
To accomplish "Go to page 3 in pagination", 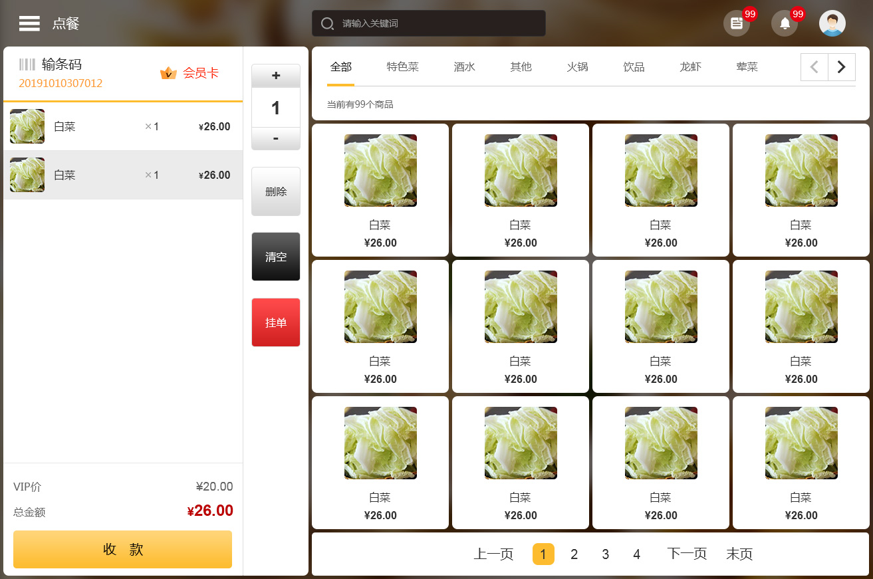I will pyautogui.click(x=605, y=554).
